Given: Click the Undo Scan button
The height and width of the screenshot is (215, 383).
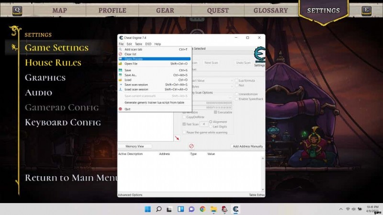Looking at the screenshot, I should [243, 63].
